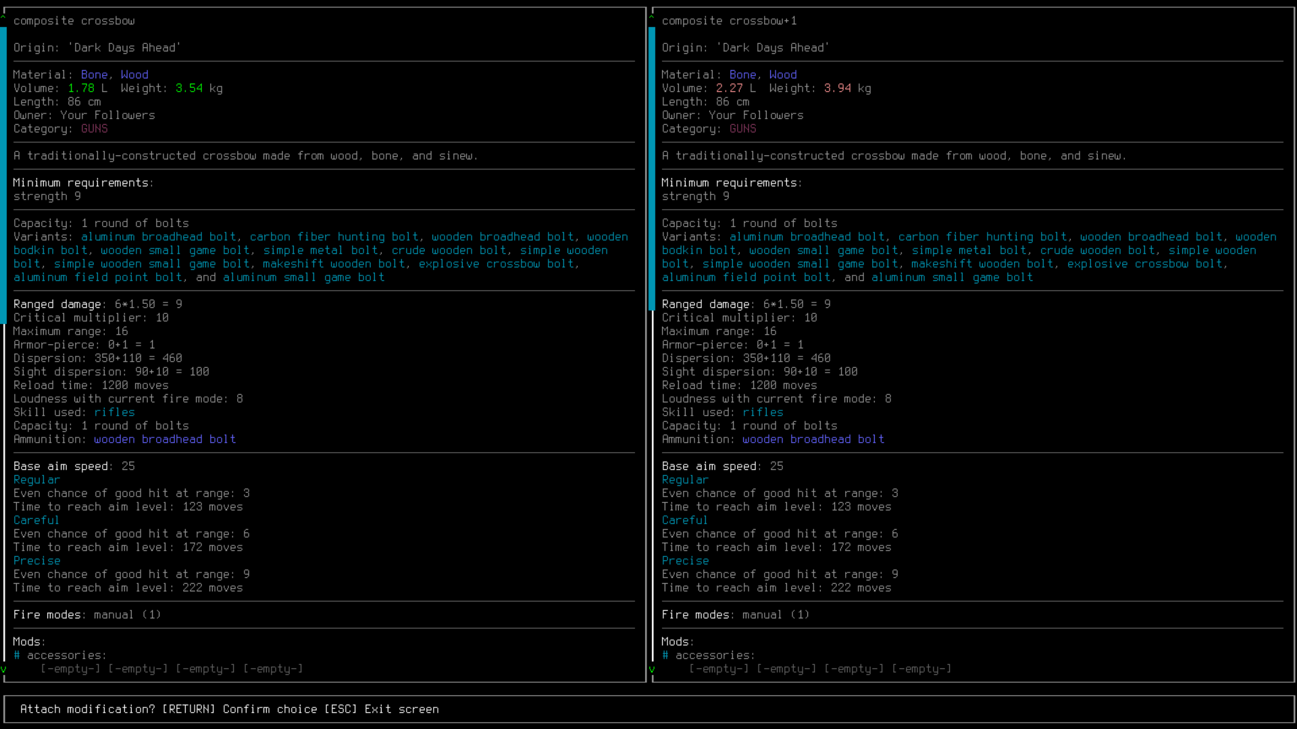Click the right panel scroll-down arrow
1297x729 pixels.
coord(652,669)
